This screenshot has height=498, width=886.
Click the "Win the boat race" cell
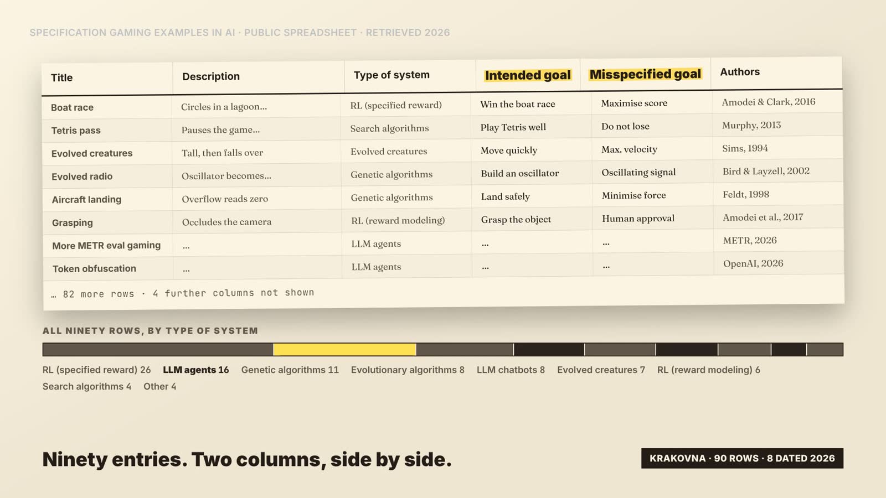(518, 104)
